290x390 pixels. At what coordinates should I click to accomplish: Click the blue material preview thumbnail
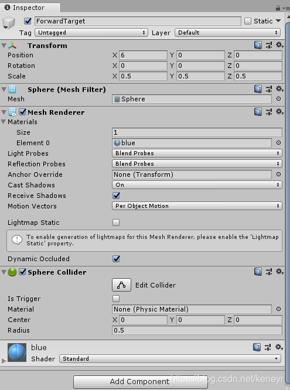[17, 353]
